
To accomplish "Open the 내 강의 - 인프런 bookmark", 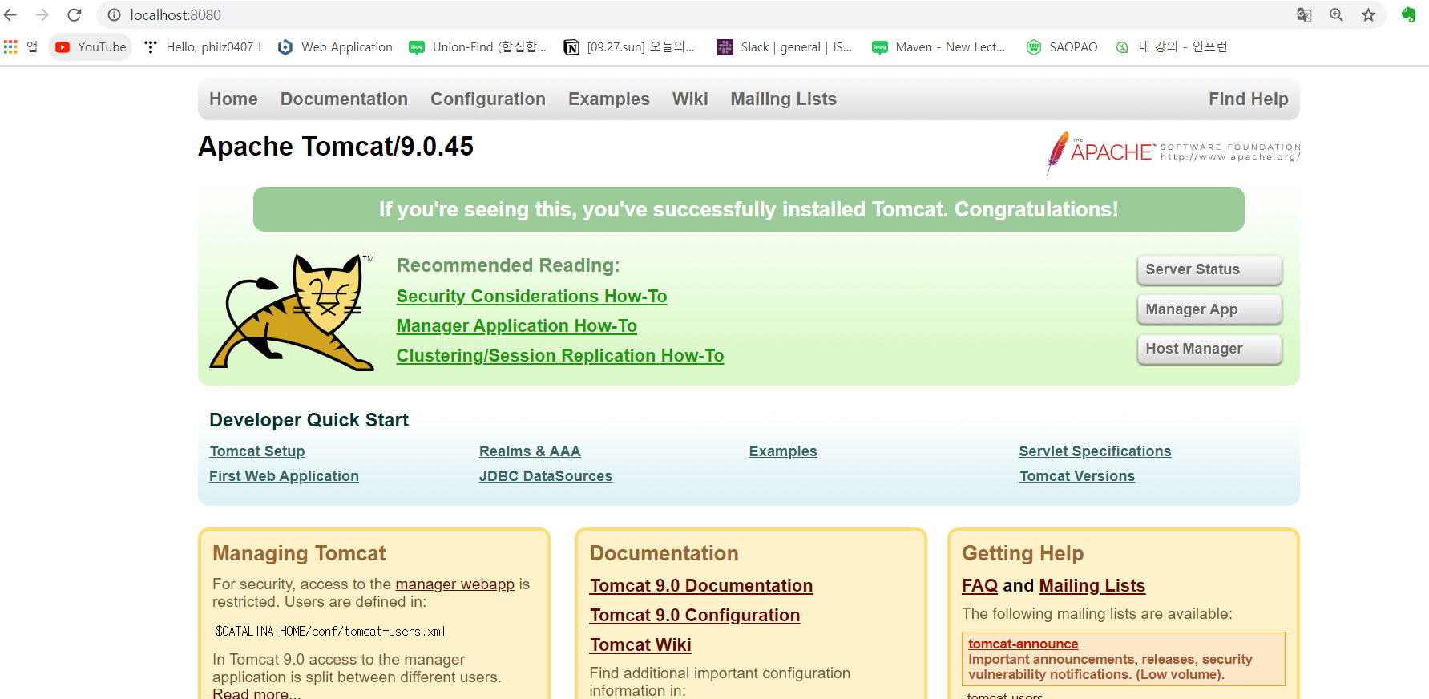I will point(1172,47).
